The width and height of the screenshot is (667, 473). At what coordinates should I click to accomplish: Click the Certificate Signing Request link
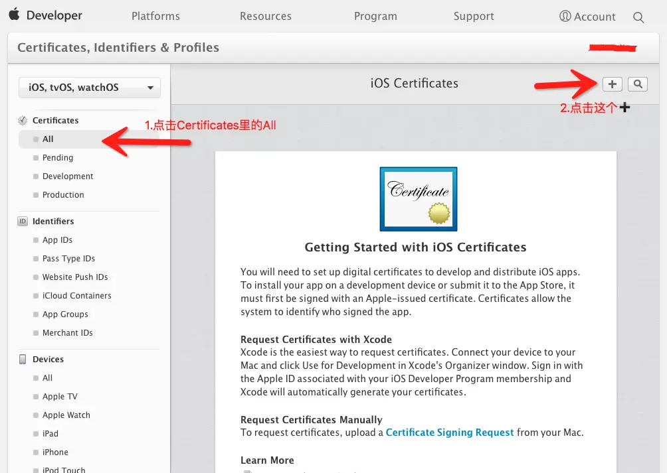tap(450, 433)
